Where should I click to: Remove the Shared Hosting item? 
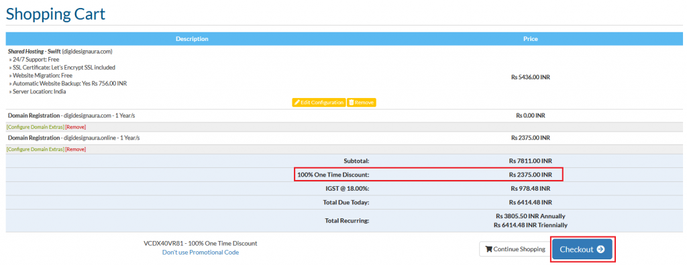pos(362,102)
